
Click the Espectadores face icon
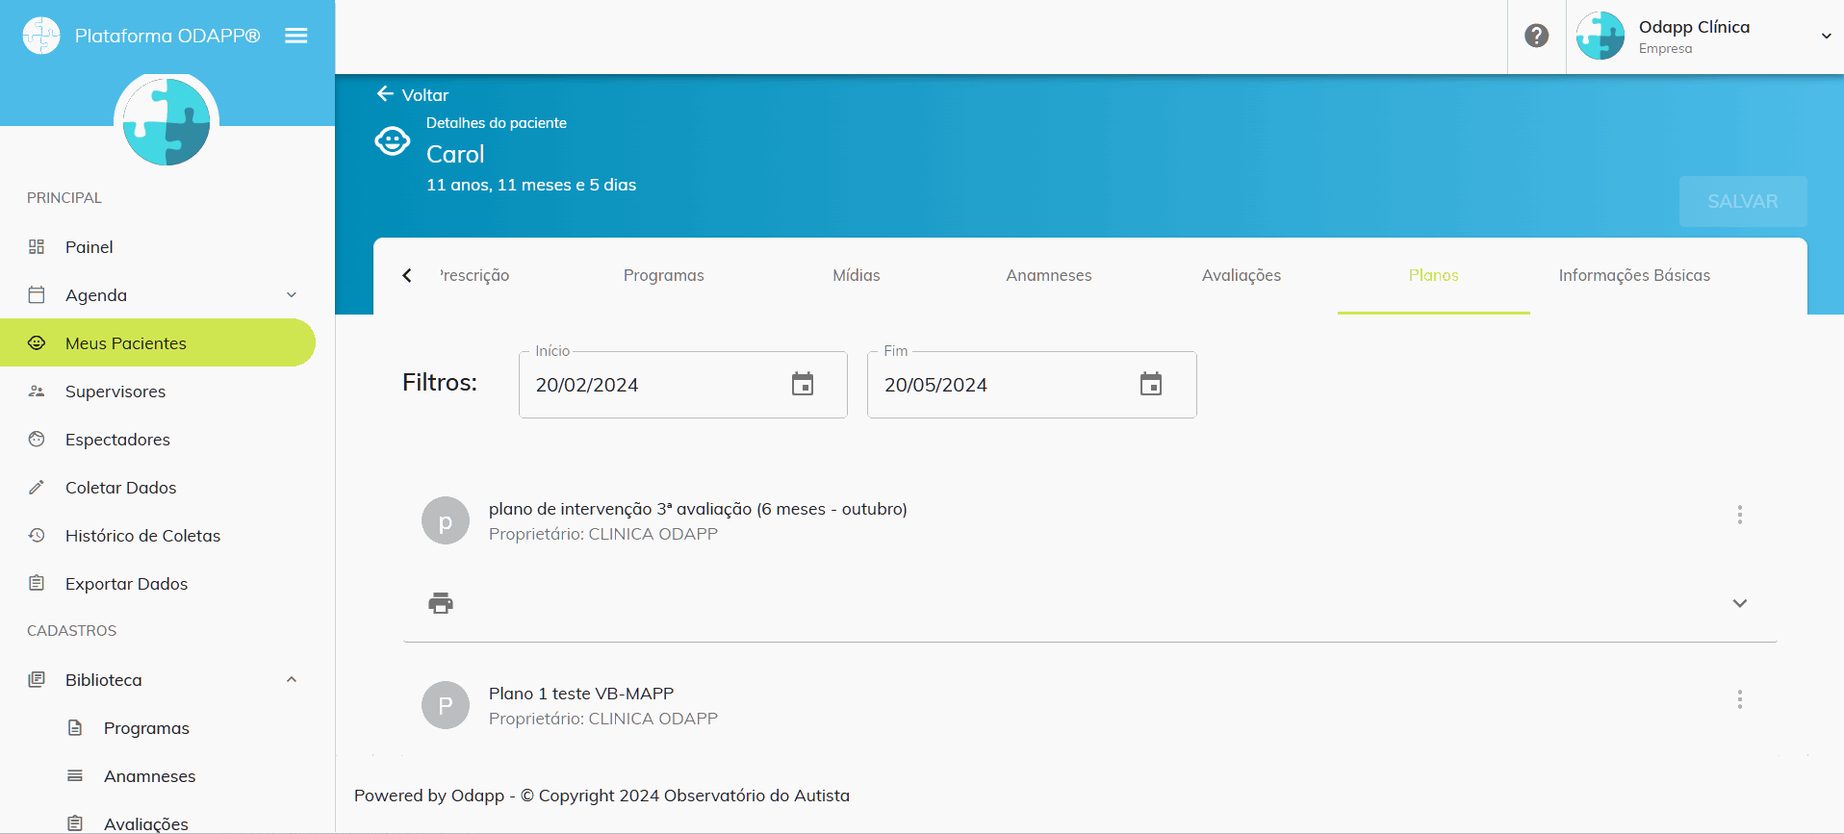click(37, 439)
